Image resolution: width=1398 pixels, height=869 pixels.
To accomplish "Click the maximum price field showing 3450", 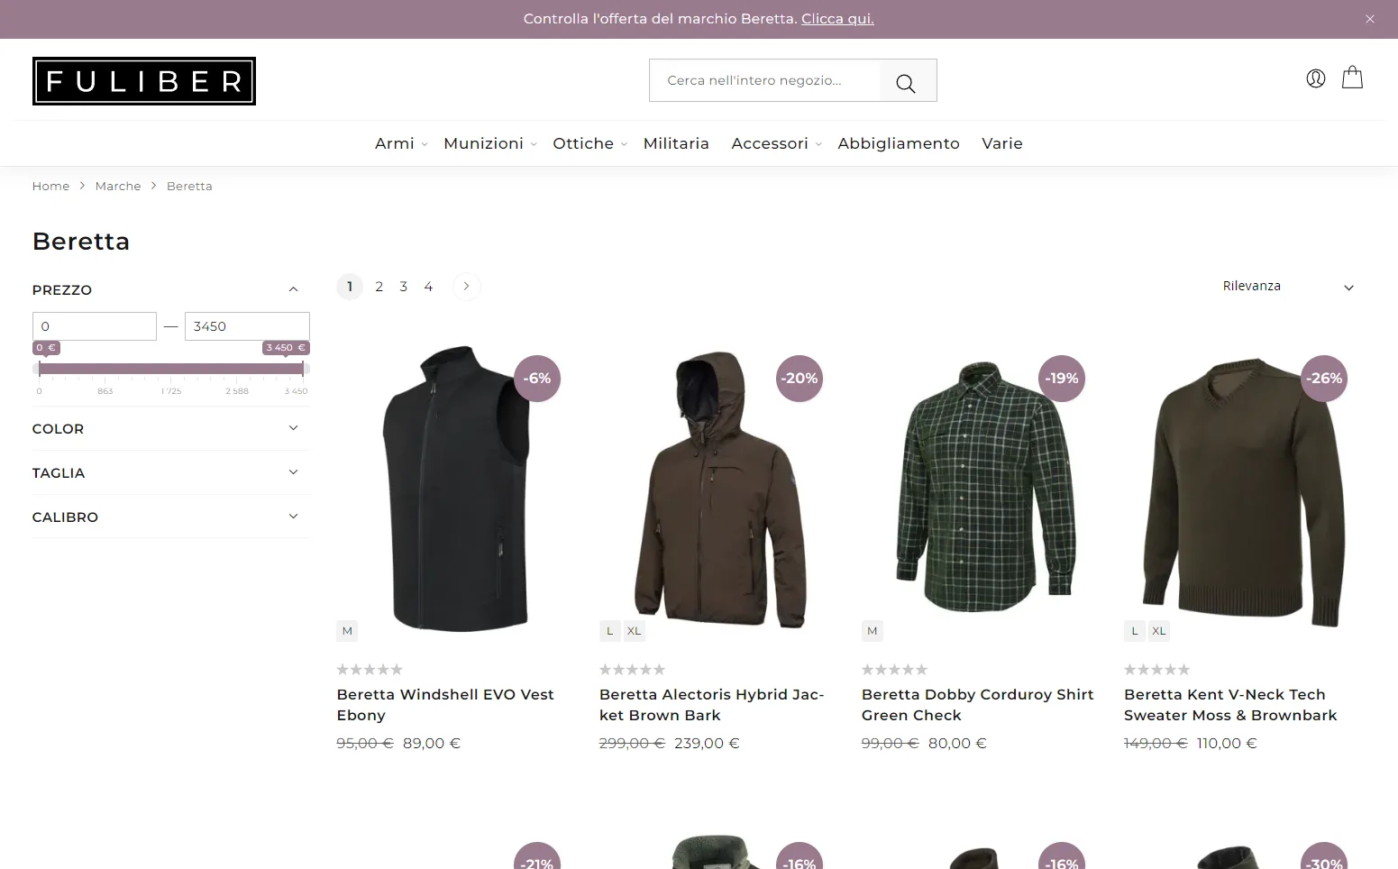I will (x=247, y=326).
